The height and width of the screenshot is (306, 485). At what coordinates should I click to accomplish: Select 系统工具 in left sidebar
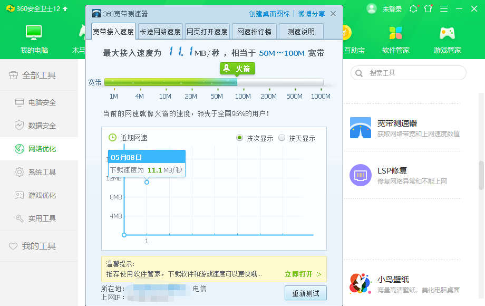42,172
